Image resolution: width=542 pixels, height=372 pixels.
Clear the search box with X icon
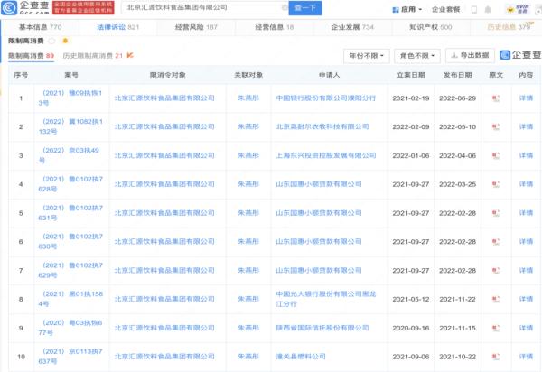tap(285, 7)
